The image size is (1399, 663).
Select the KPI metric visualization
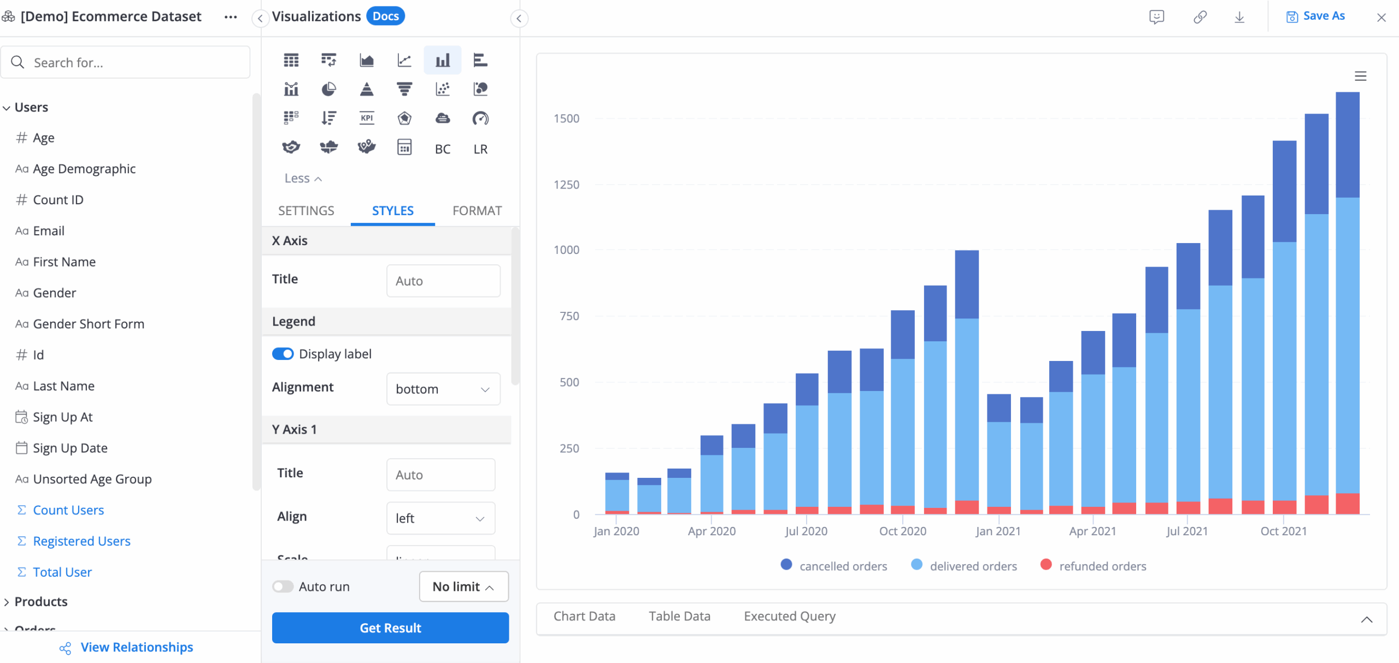366,118
